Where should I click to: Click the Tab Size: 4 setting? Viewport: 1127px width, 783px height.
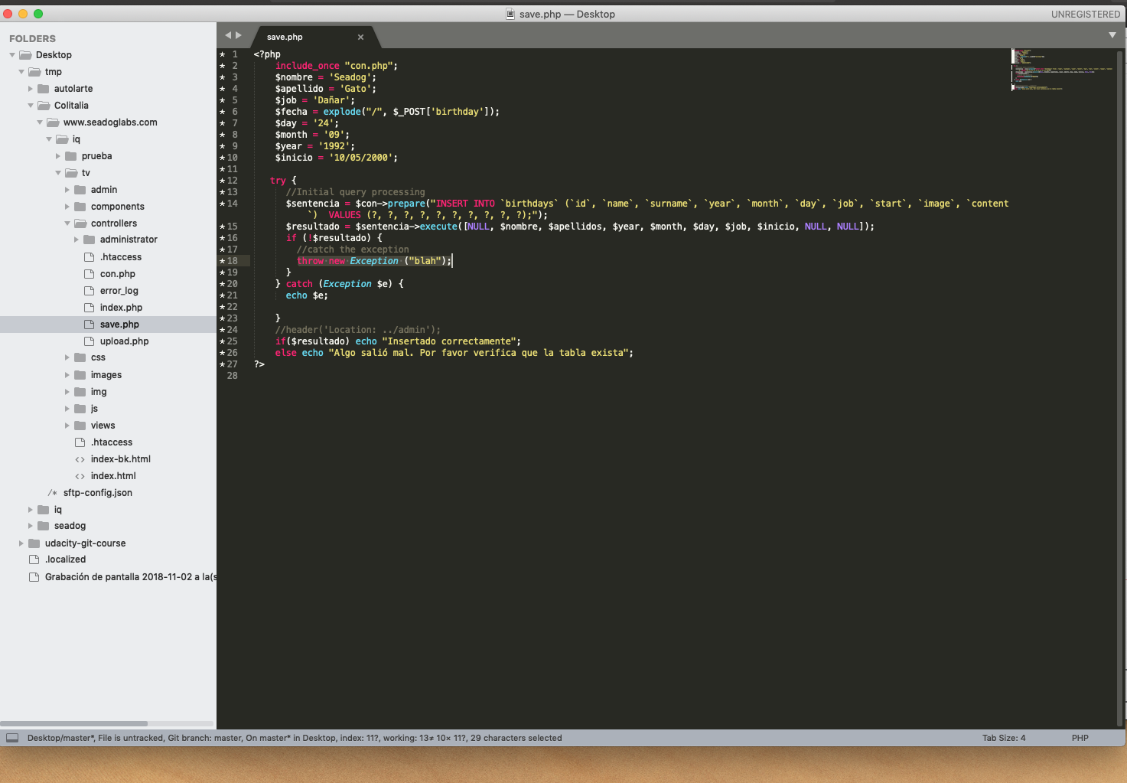coord(1004,738)
